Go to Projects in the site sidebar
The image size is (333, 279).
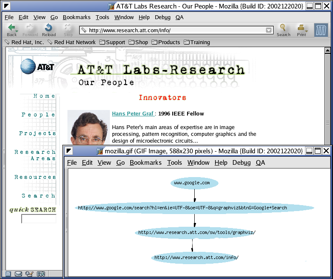pos(37,133)
